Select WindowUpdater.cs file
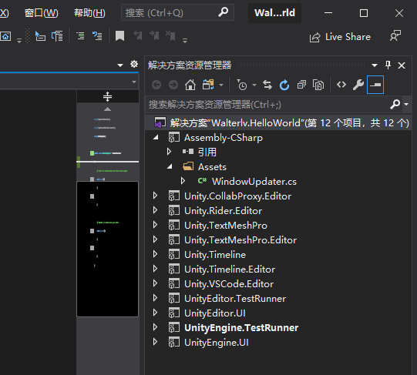This screenshot has width=417, height=375. [254, 182]
